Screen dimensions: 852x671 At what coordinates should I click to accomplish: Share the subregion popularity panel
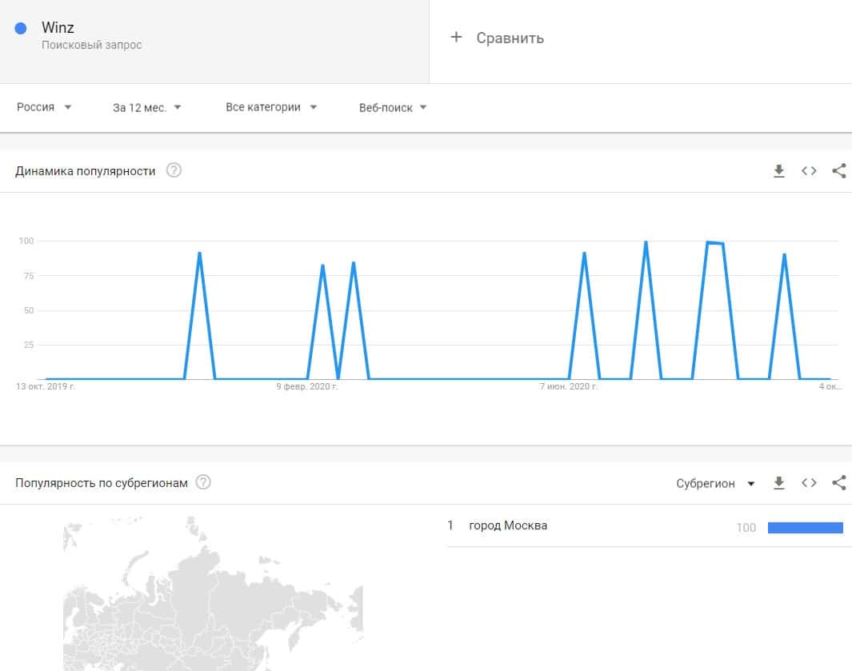[838, 483]
